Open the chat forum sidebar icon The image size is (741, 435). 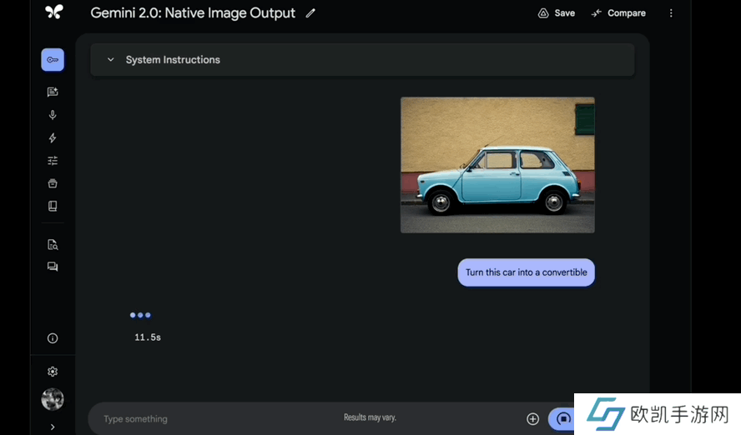[53, 267]
